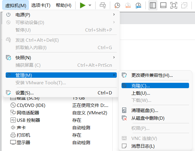This screenshot has width=195, height=151.
Task: Open the 虚拟机(M) menu
Action: point(16,5)
